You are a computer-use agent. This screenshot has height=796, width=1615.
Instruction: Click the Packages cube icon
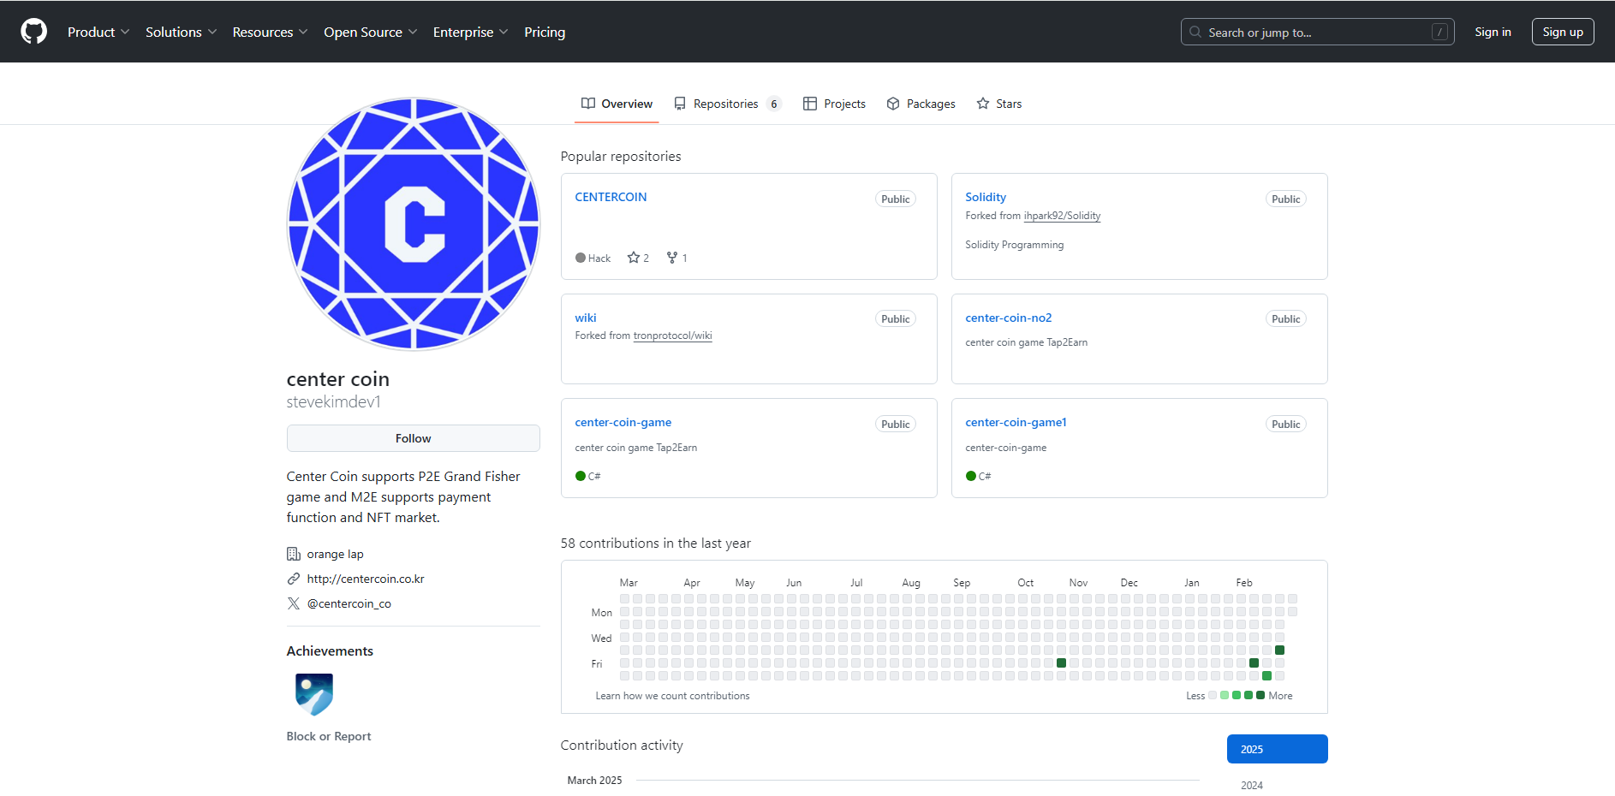[893, 104]
